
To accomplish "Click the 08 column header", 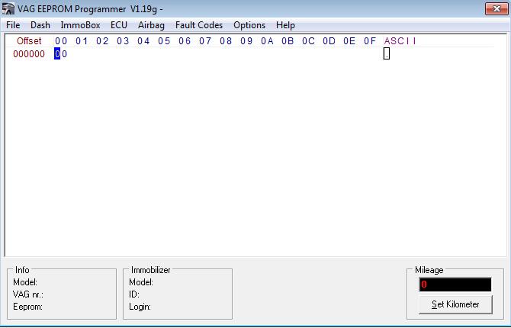I will tap(226, 41).
